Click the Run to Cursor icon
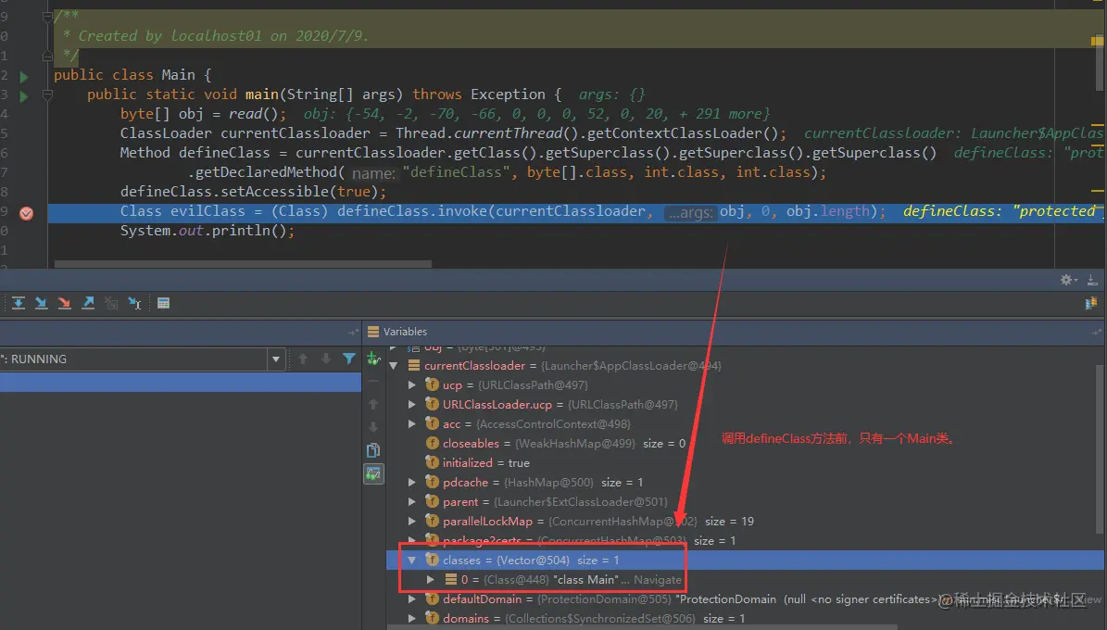The height and width of the screenshot is (630, 1107). [134, 303]
